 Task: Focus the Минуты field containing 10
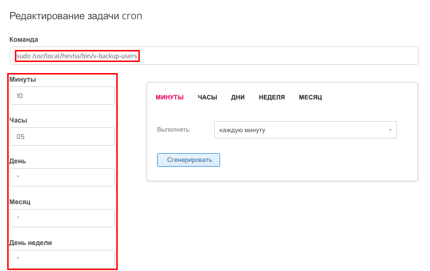(x=62, y=96)
